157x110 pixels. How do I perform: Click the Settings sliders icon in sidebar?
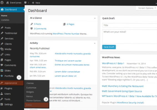coord(2,104)
